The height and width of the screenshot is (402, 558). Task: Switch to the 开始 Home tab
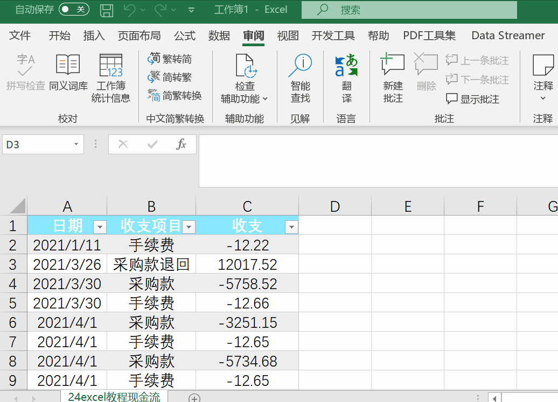[59, 35]
